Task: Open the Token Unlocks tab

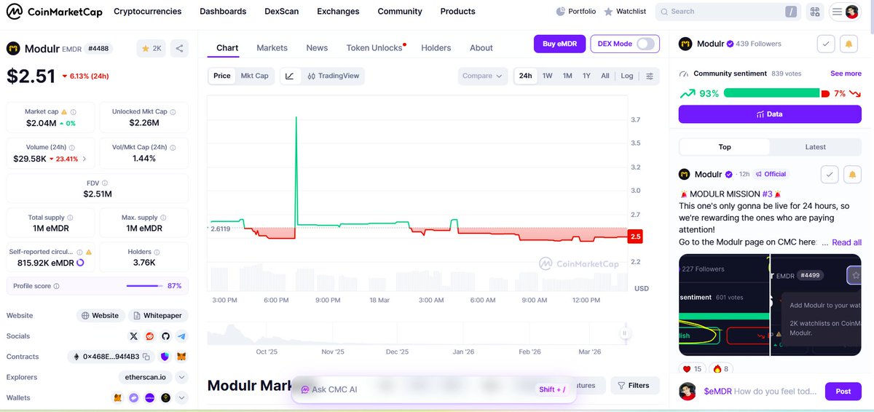Action: 375,48
